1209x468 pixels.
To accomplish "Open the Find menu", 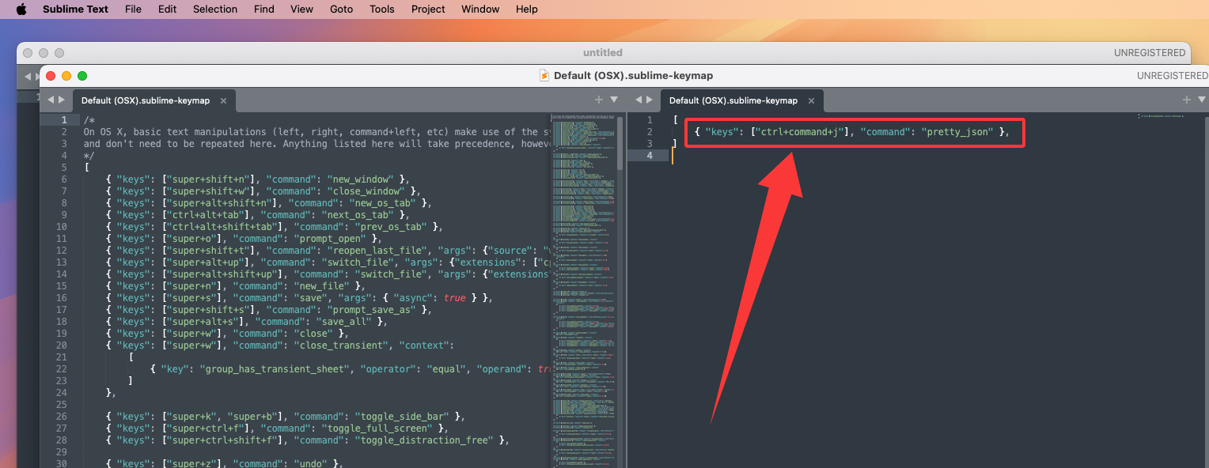I will point(264,9).
